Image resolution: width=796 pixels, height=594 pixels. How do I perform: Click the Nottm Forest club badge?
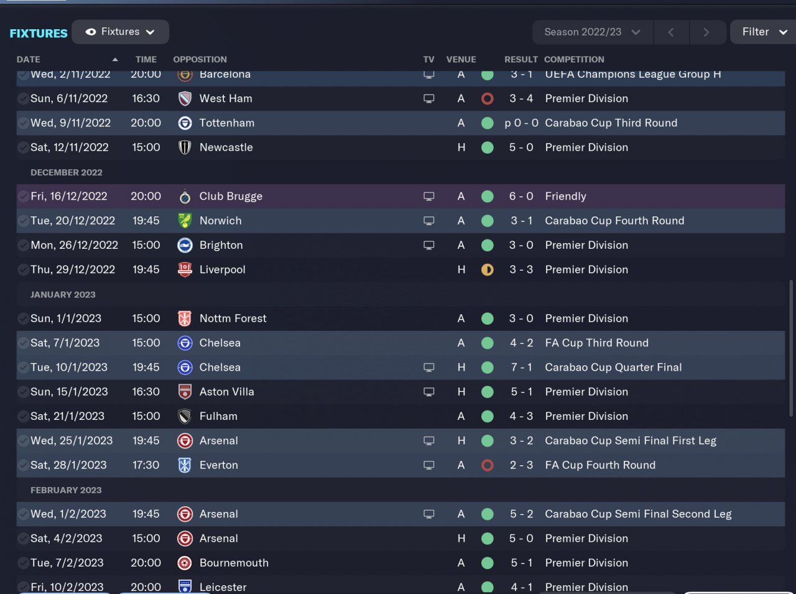[x=185, y=318]
